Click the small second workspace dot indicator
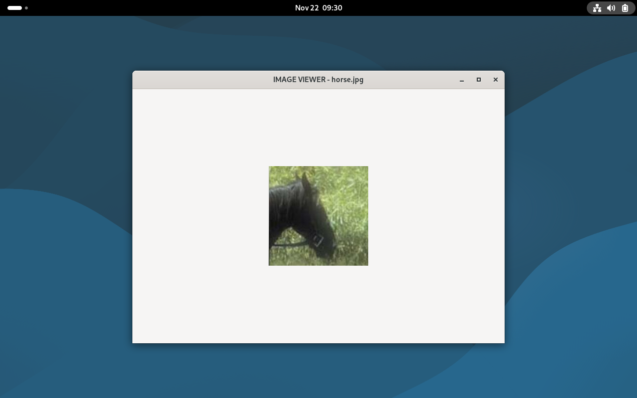Screen dimensions: 637x398 click(x=26, y=8)
